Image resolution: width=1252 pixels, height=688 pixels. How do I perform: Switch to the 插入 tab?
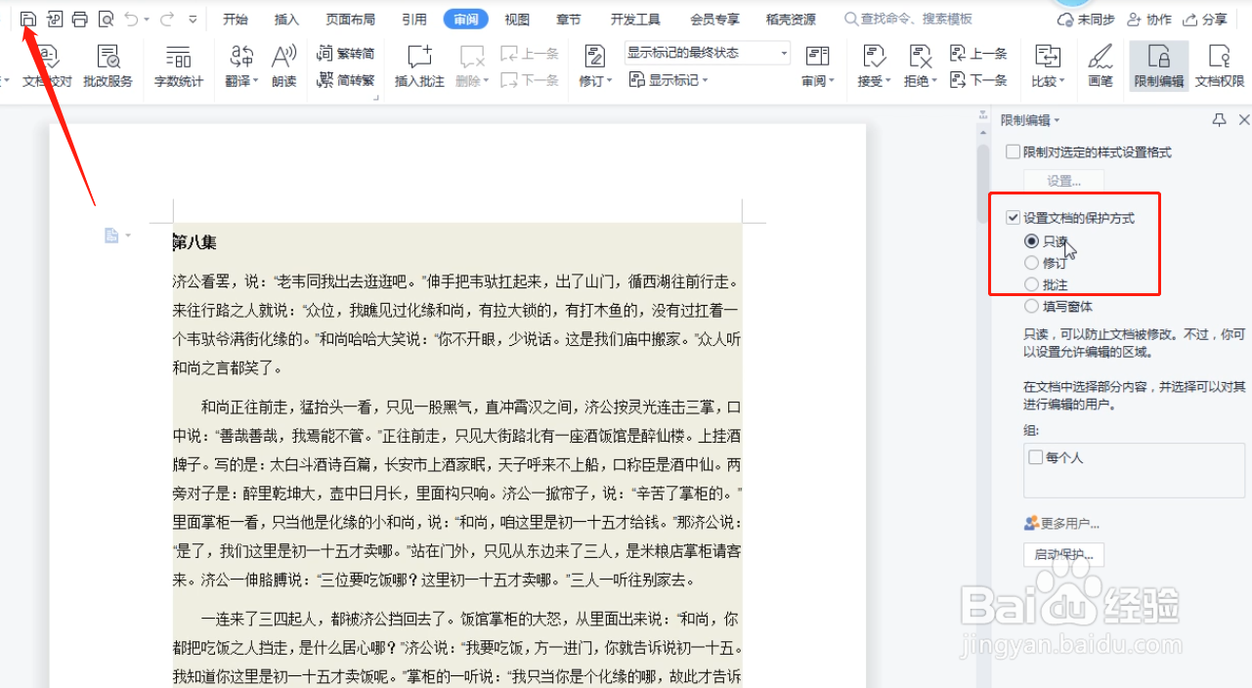(286, 20)
